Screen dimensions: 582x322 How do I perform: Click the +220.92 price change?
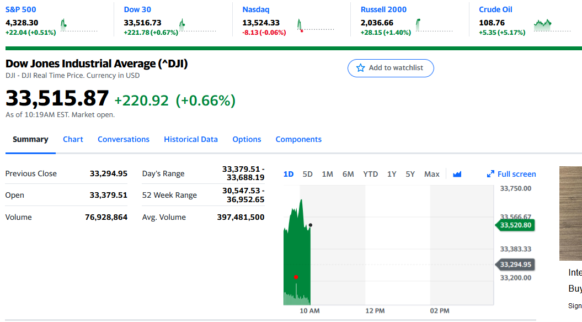[141, 101]
